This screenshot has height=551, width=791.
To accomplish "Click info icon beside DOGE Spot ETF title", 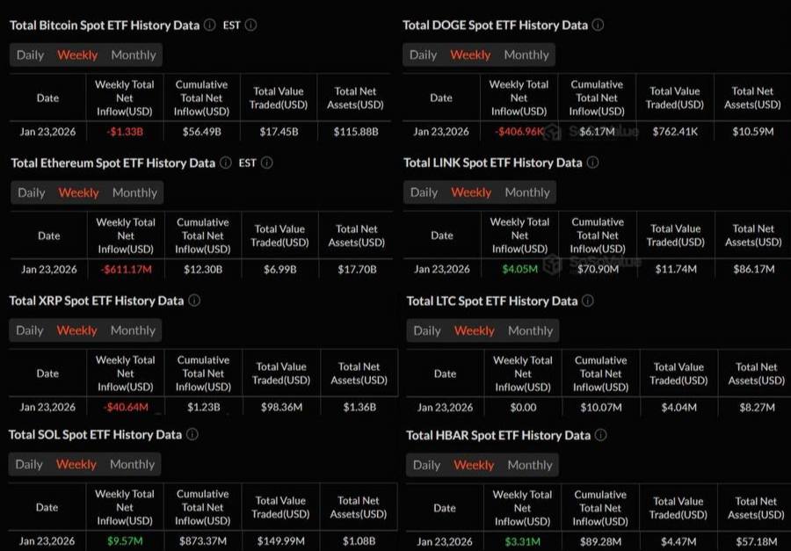I will (x=598, y=25).
